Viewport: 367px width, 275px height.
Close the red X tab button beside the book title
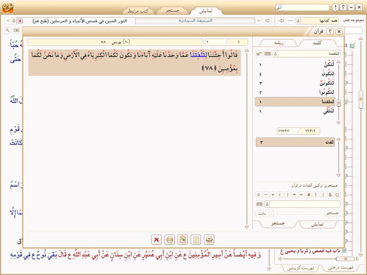(x=20, y=21)
